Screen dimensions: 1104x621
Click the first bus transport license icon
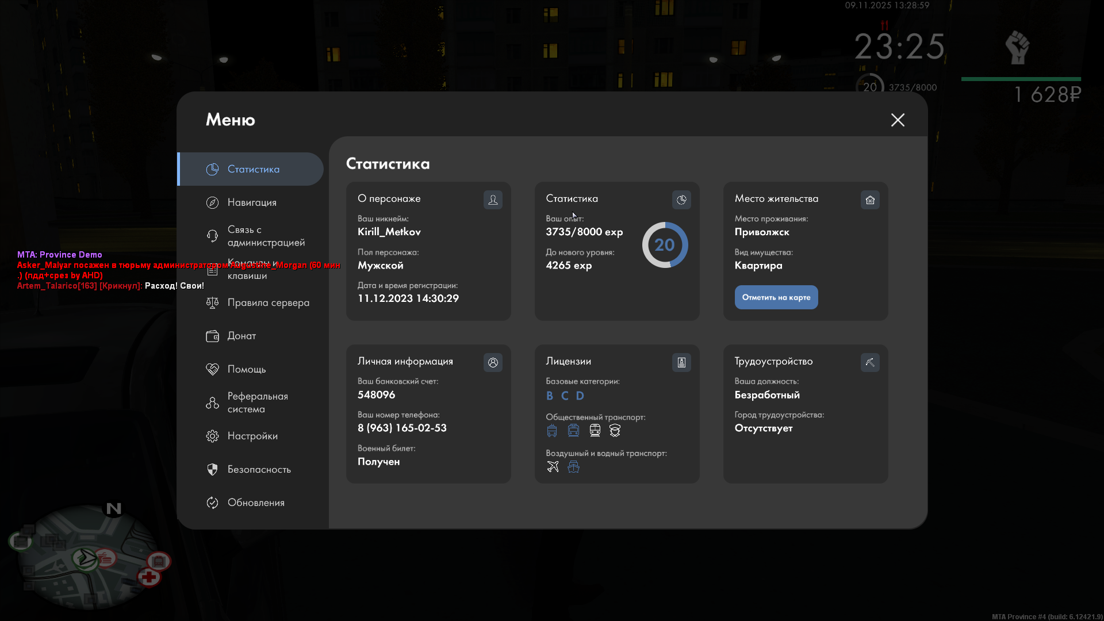(x=552, y=430)
